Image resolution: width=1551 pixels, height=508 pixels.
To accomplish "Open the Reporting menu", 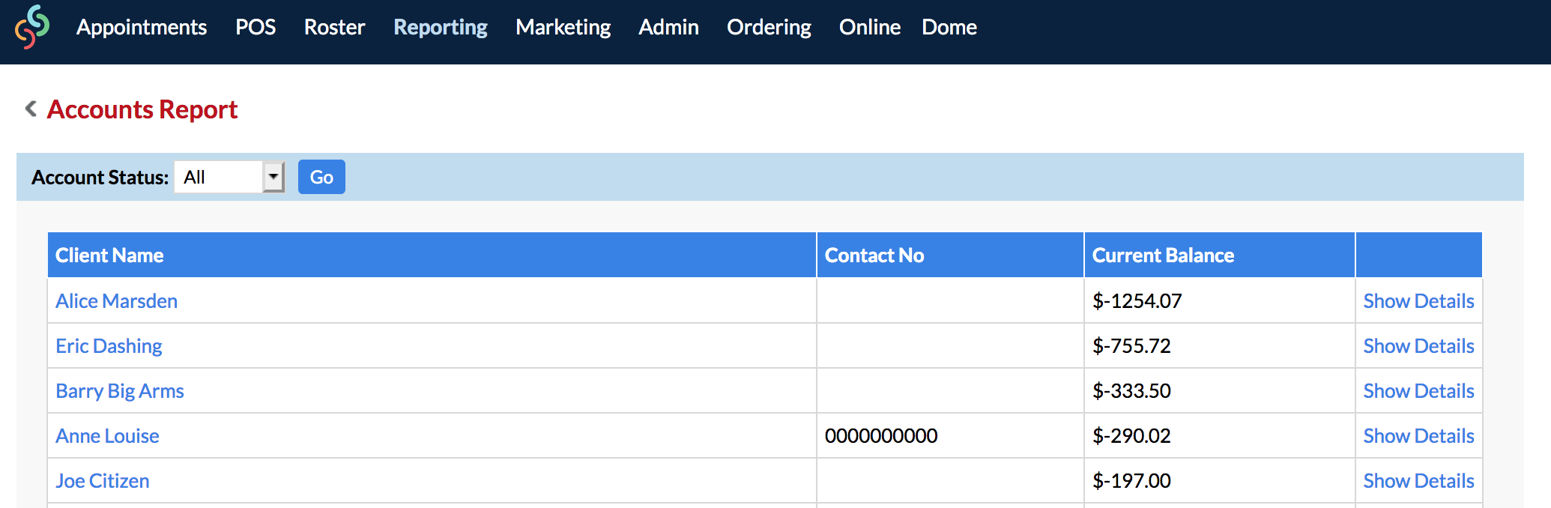I will 441,27.
